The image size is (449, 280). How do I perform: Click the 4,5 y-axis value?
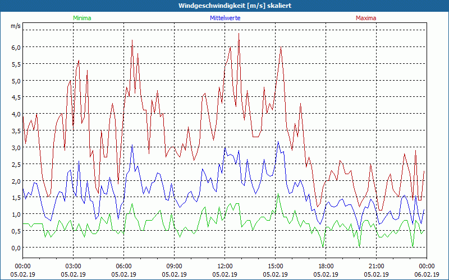[16, 97]
